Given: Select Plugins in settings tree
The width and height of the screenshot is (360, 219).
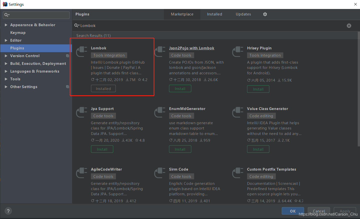Looking at the screenshot, I should click(x=36, y=48).
